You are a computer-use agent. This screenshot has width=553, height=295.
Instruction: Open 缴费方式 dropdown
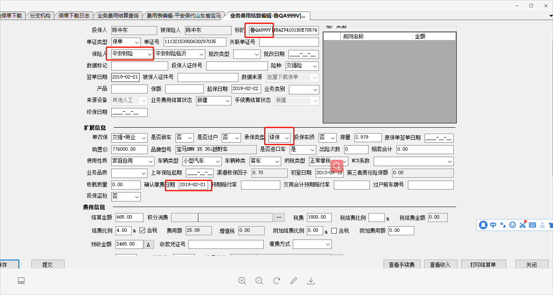(x=312, y=244)
